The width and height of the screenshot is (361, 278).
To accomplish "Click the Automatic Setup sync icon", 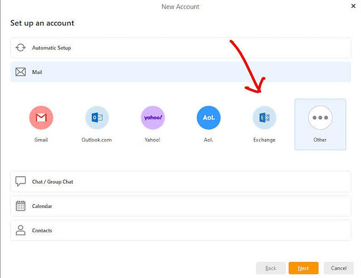I will click(x=21, y=48).
